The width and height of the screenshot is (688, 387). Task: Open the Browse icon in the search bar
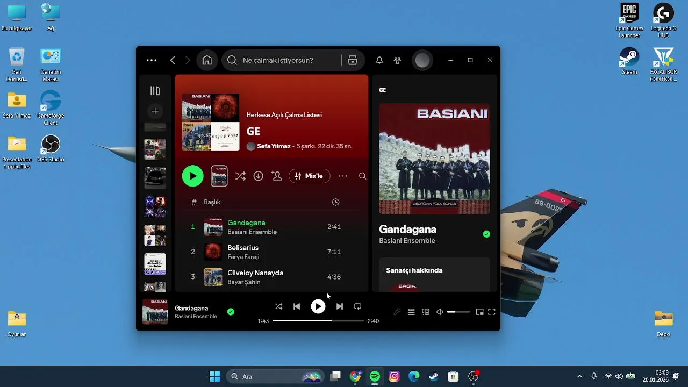coord(353,60)
